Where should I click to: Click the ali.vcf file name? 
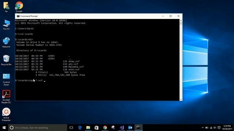[x=73, y=64]
